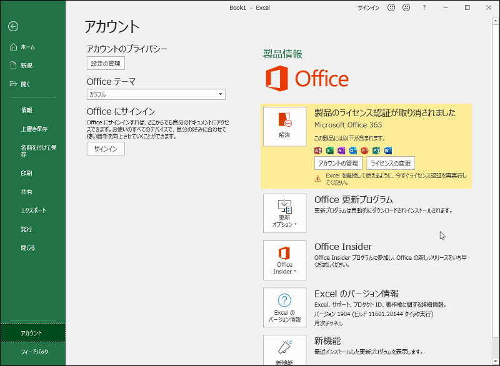This screenshot has width=500, height=366.
Task: Open help with the question mark icon
Action: [424, 7]
